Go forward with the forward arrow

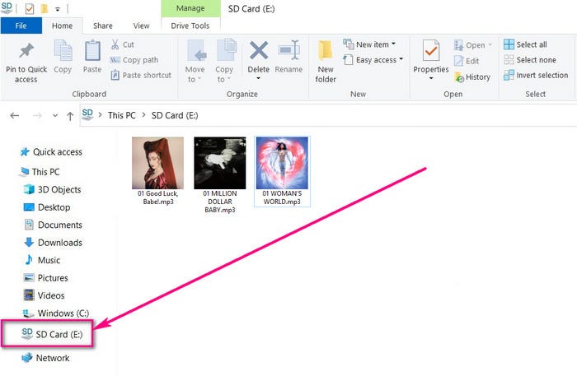(x=37, y=116)
